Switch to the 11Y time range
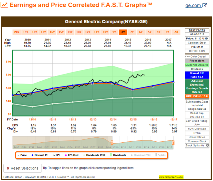The width and height of the screenshot is (213, 181). [97, 32]
